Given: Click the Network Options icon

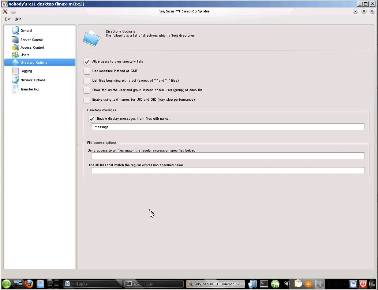Looking at the screenshot, I should click(x=15, y=80).
